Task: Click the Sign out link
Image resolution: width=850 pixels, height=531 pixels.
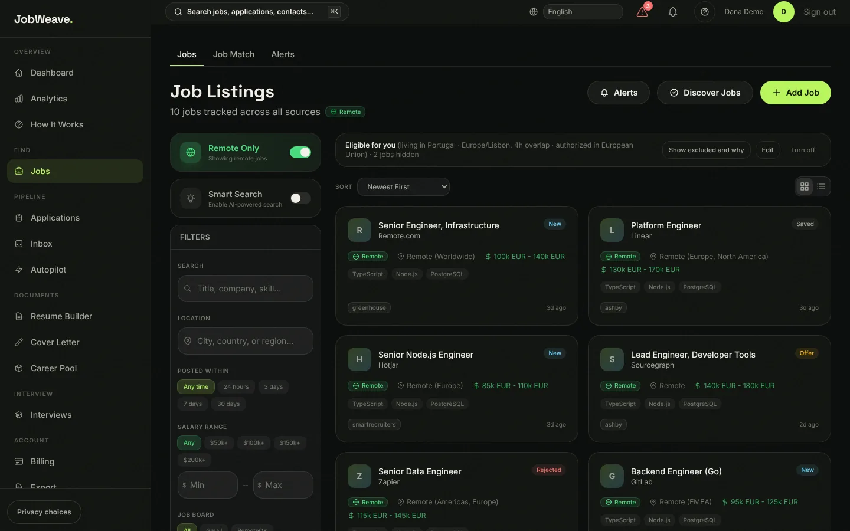Action: pyautogui.click(x=819, y=12)
